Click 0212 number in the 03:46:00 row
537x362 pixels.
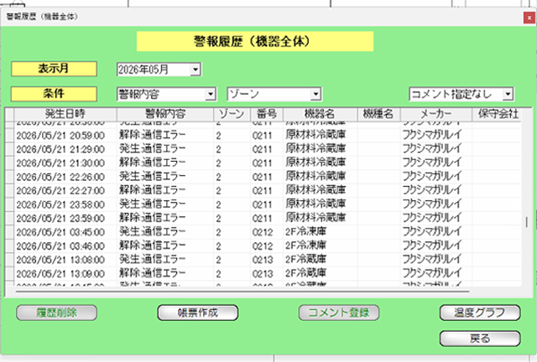click(263, 246)
